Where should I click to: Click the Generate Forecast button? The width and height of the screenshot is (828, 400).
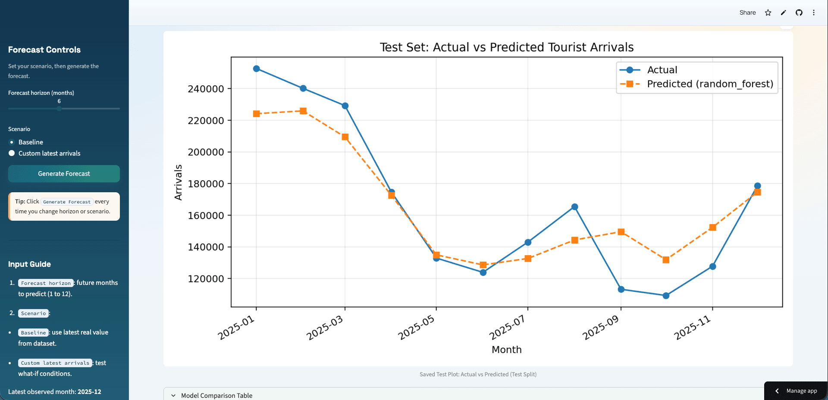tap(64, 174)
